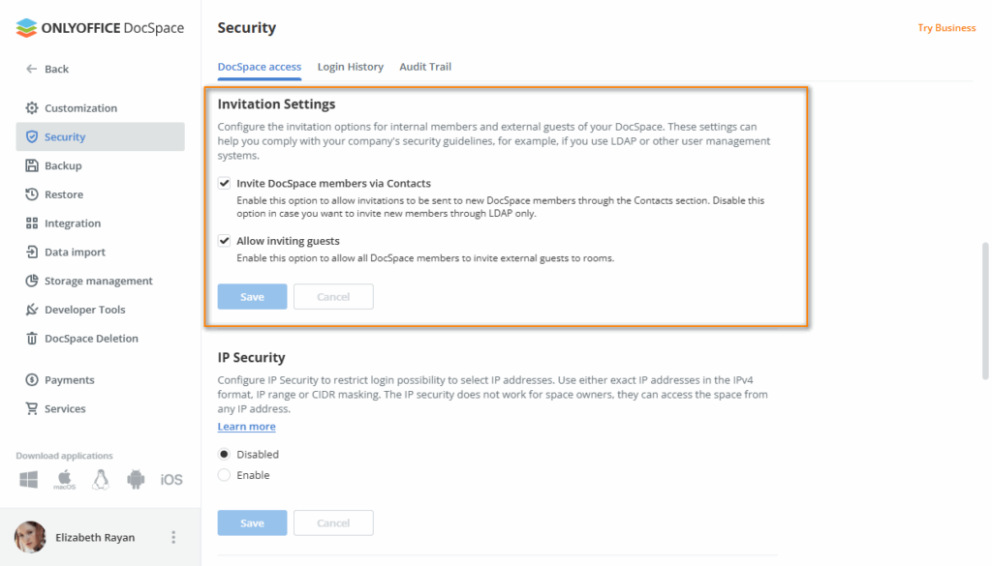This screenshot has height=566, width=992.
Task: Open the Audit Trail tab
Action: [424, 67]
